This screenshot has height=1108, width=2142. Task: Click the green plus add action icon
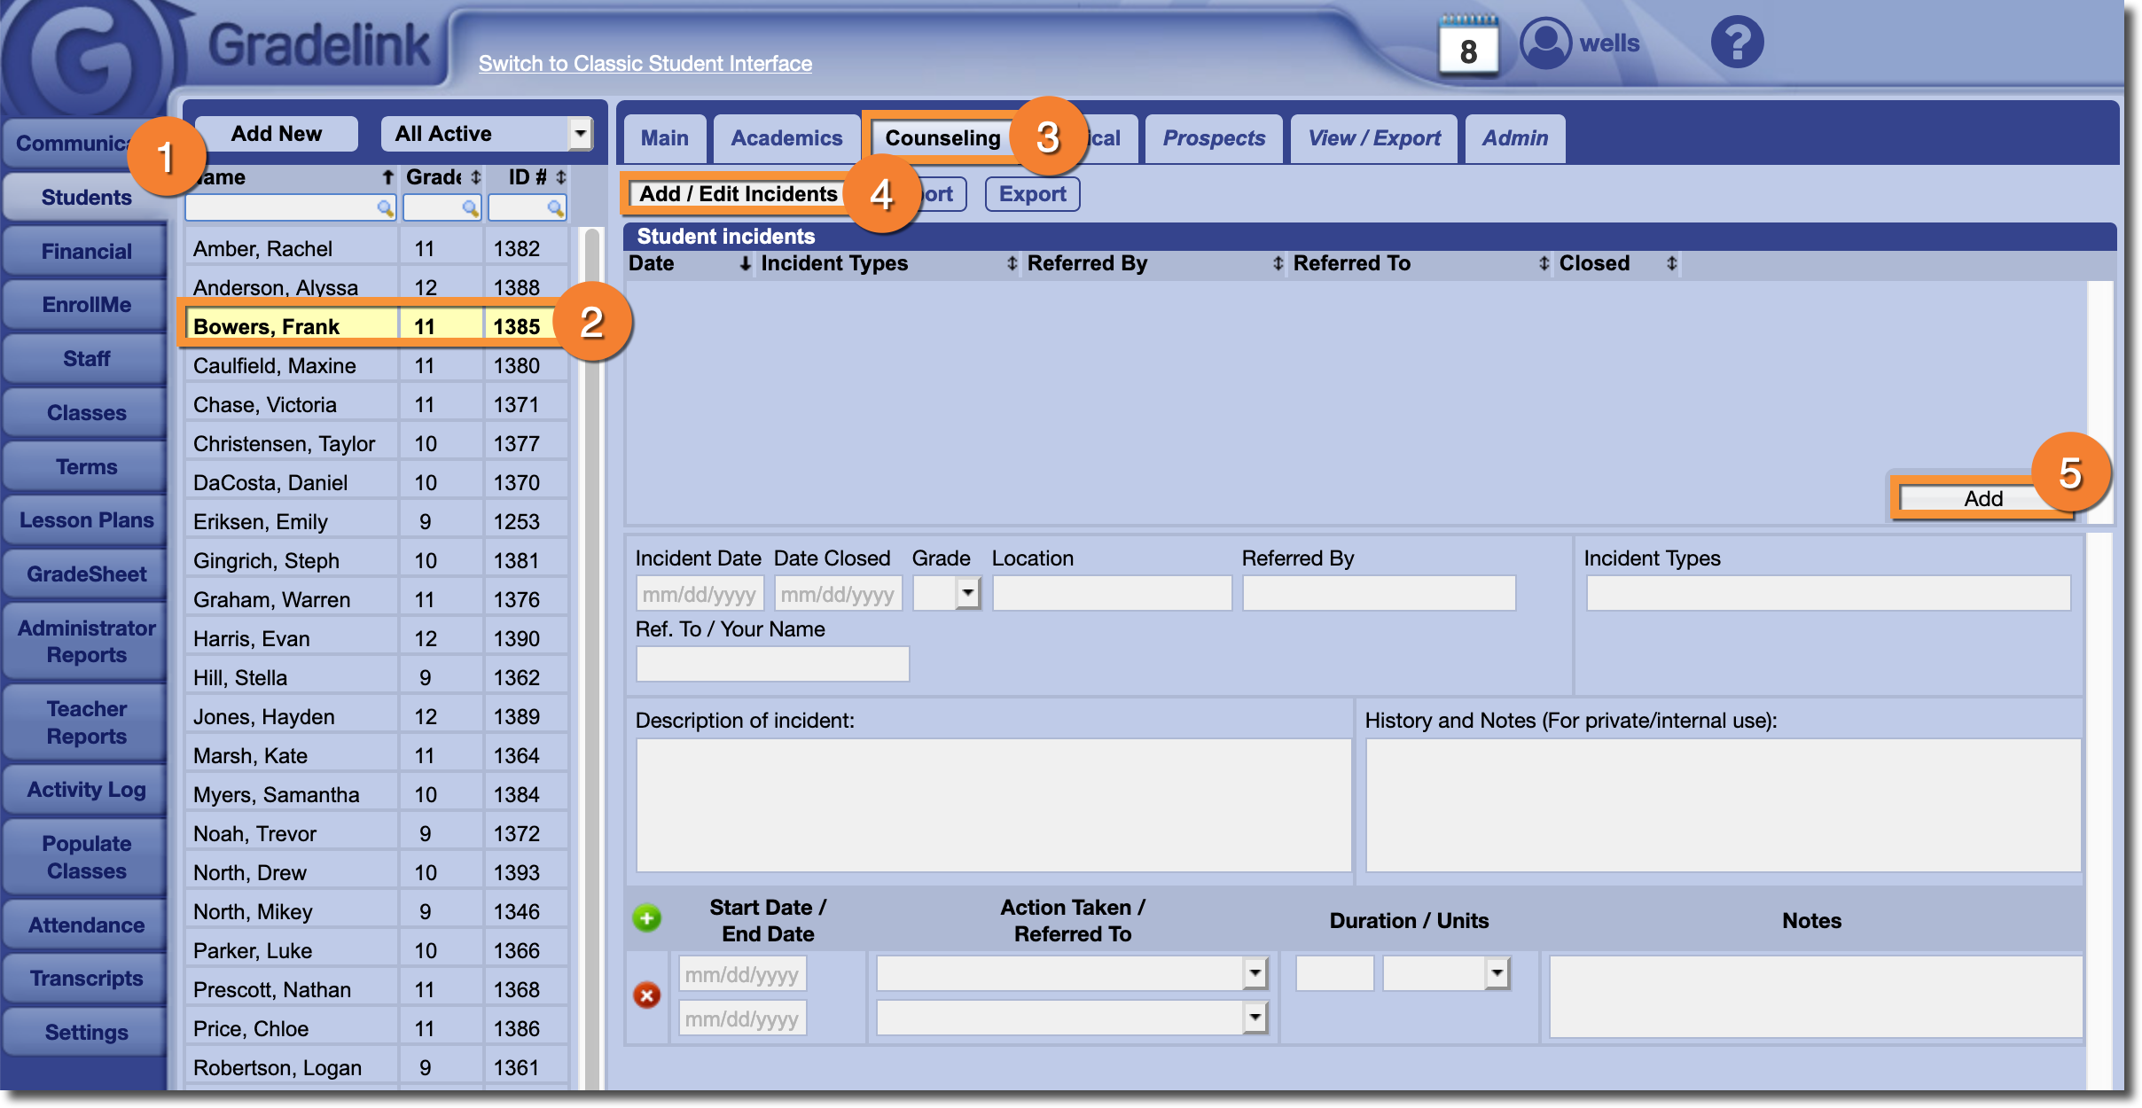tap(646, 918)
